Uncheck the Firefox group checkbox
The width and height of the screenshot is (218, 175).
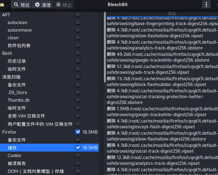[78, 132]
